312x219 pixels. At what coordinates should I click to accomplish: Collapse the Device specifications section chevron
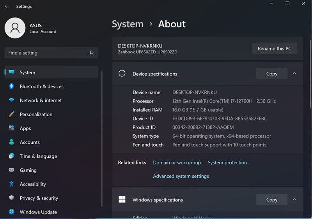coord(294,74)
